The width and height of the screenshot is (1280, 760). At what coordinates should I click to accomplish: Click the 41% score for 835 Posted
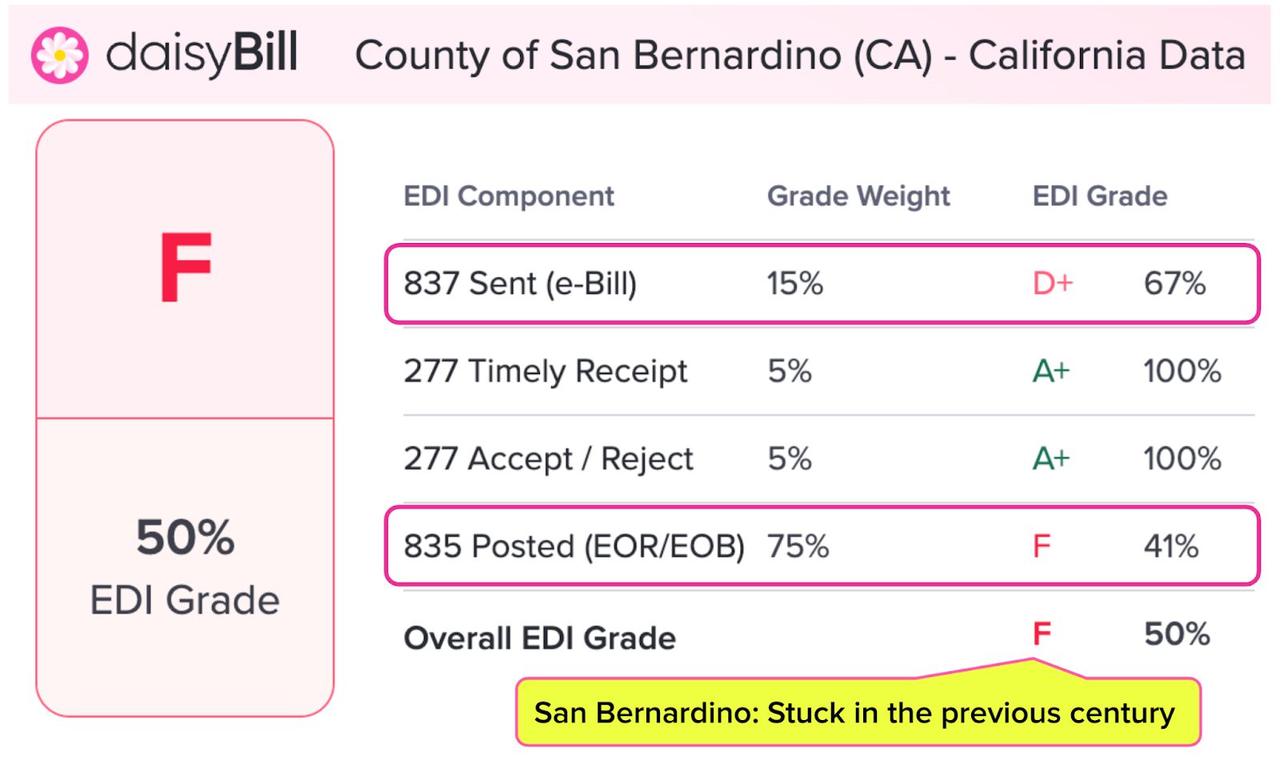point(1170,547)
